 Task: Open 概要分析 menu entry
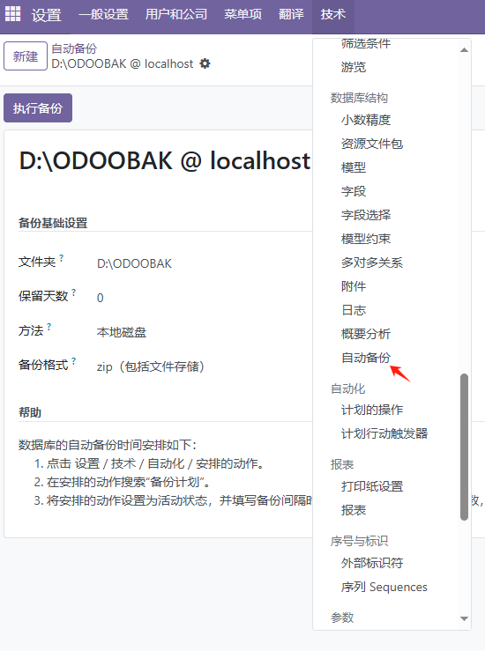pyautogui.click(x=366, y=333)
